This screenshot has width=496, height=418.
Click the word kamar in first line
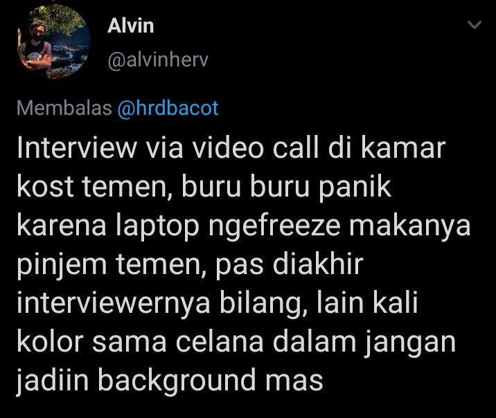[x=403, y=147]
